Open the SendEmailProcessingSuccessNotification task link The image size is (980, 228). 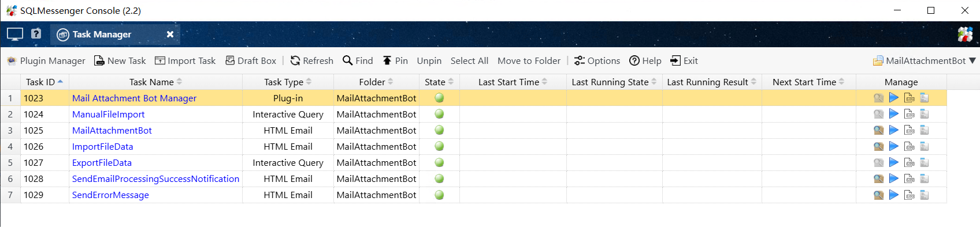[155, 179]
